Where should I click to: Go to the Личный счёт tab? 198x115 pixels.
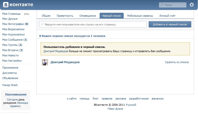(x=167, y=16)
